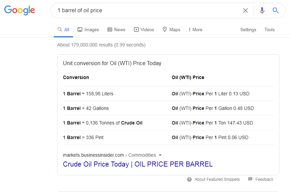Show search Tools
Viewport: 290px width, 192px height.
[x=270, y=30]
